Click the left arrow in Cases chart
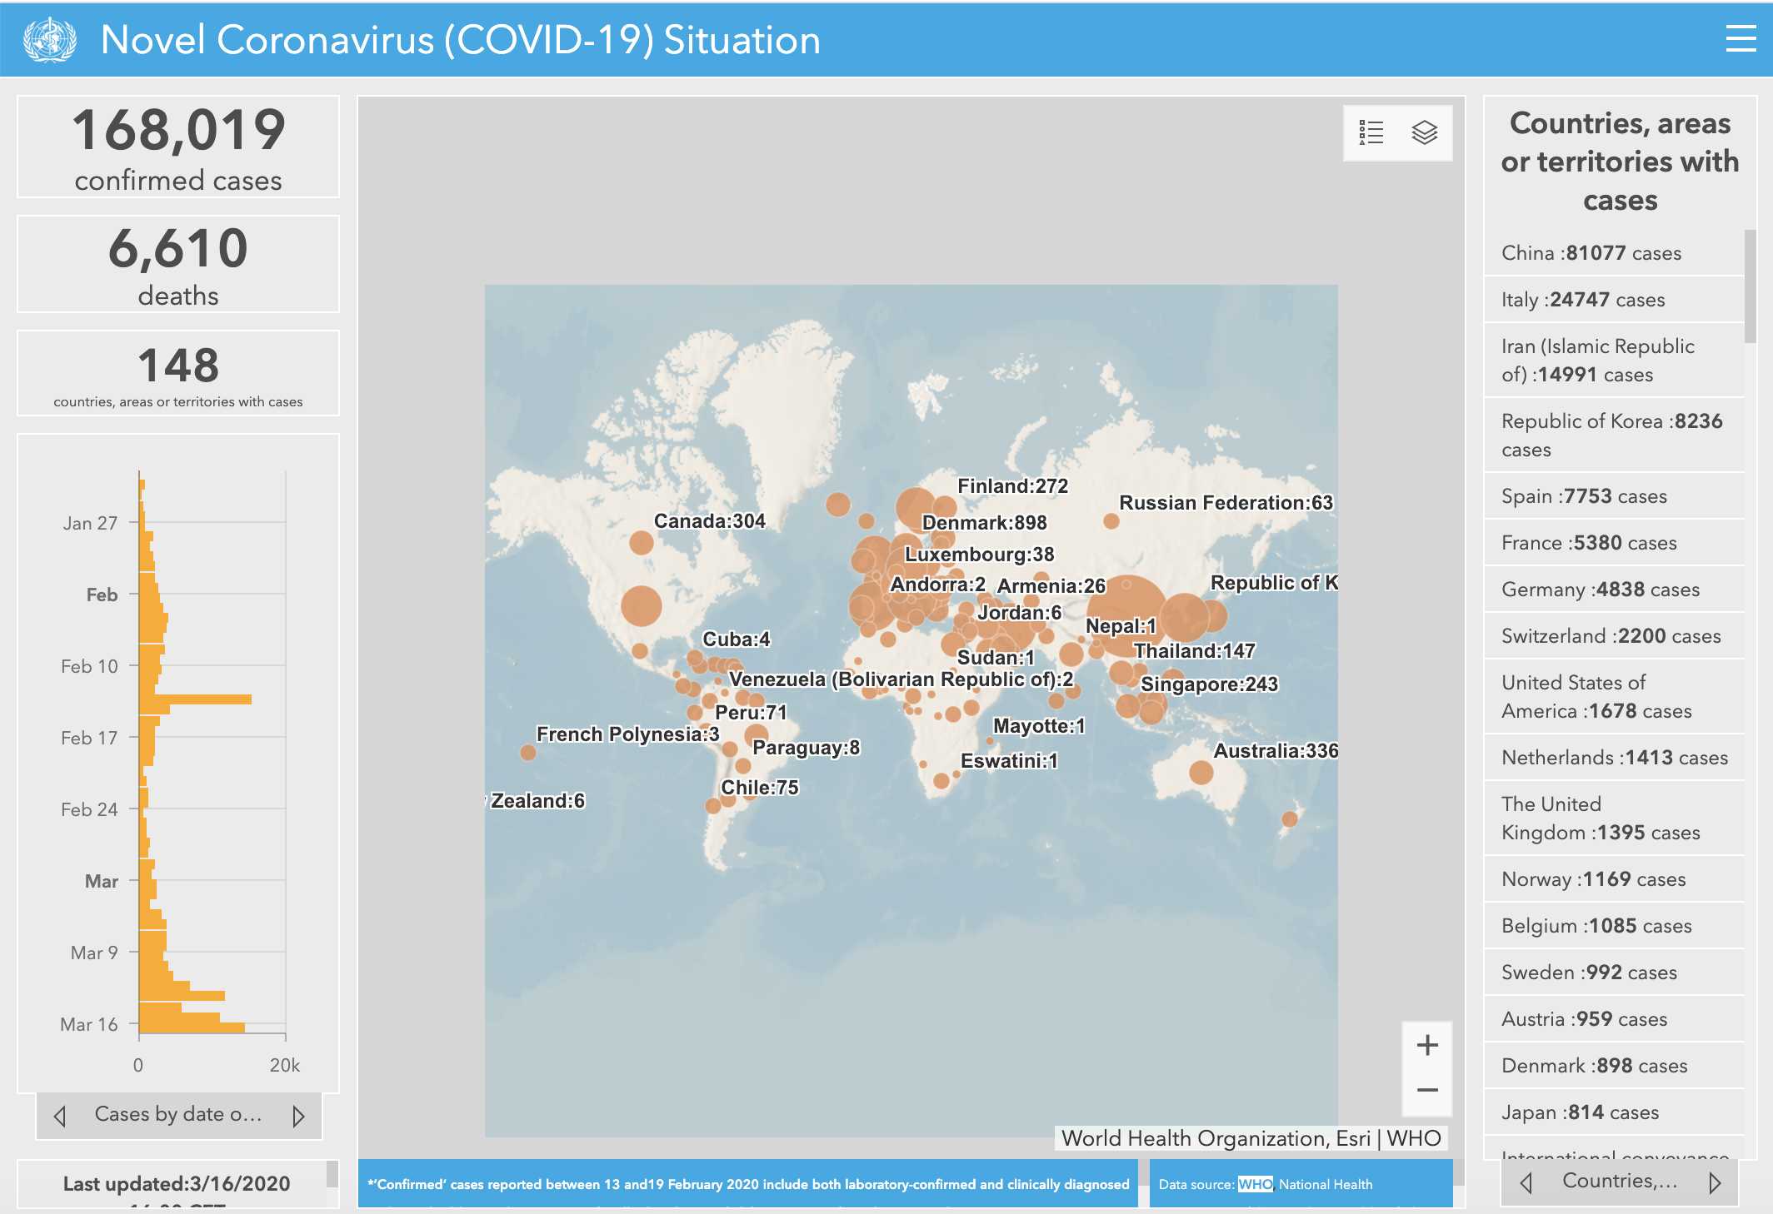Viewport: 1773px width, 1214px height. pos(61,1114)
